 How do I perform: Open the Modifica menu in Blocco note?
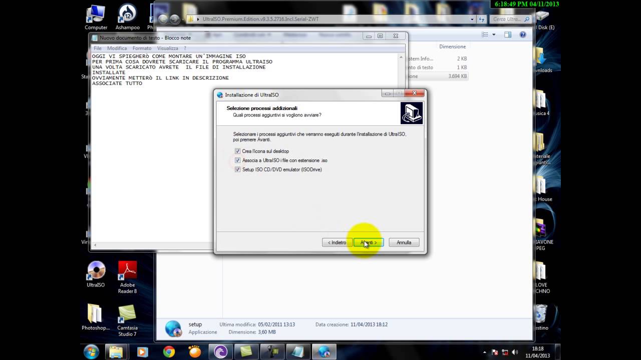click(117, 48)
